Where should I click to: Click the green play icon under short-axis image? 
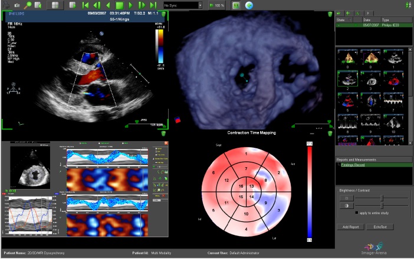pyautogui.click(x=6, y=191)
